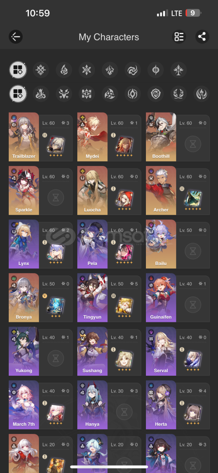Tap the share icon
The width and height of the screenshot is (218, 473).
point(202,37)
